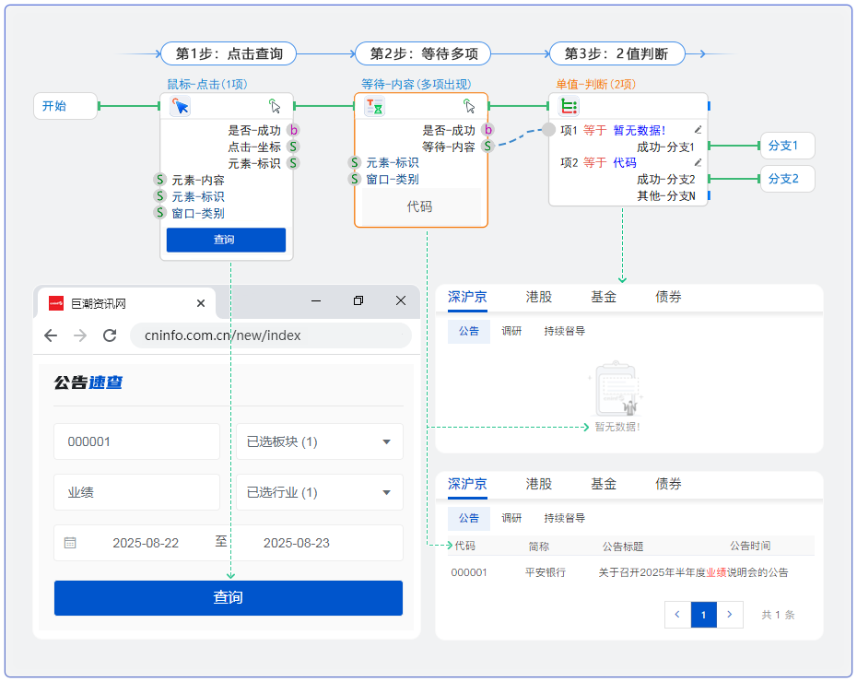Click the 分支1 output node

point(786,146)
